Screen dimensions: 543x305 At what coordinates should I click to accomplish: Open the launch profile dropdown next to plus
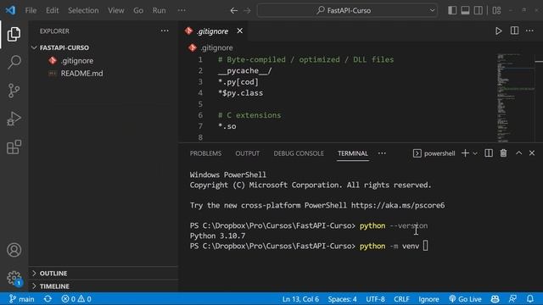tap(475, 153)
